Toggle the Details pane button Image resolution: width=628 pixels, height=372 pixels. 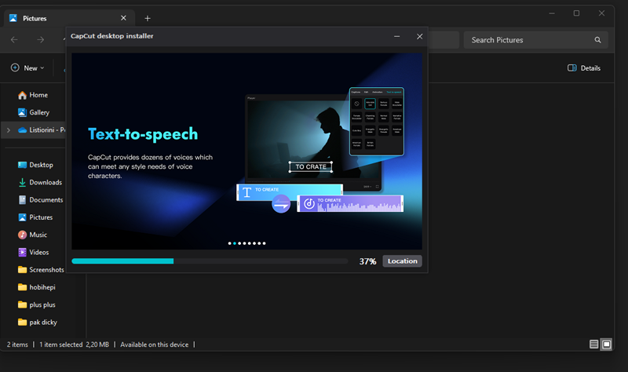[x=584, y=68]
